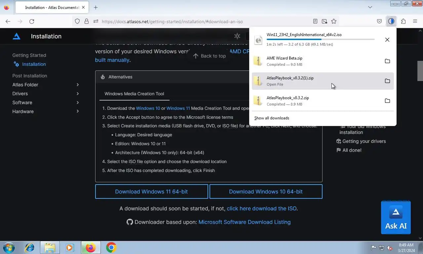The height and width of the screenshot is (254, 423).
Task: Open Microsoft Software Download Listing link
Action: point(245,222)
